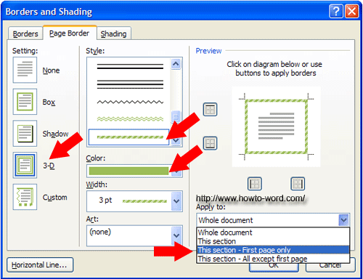Choose the Box border setting icon

click(x=25, y=102)
